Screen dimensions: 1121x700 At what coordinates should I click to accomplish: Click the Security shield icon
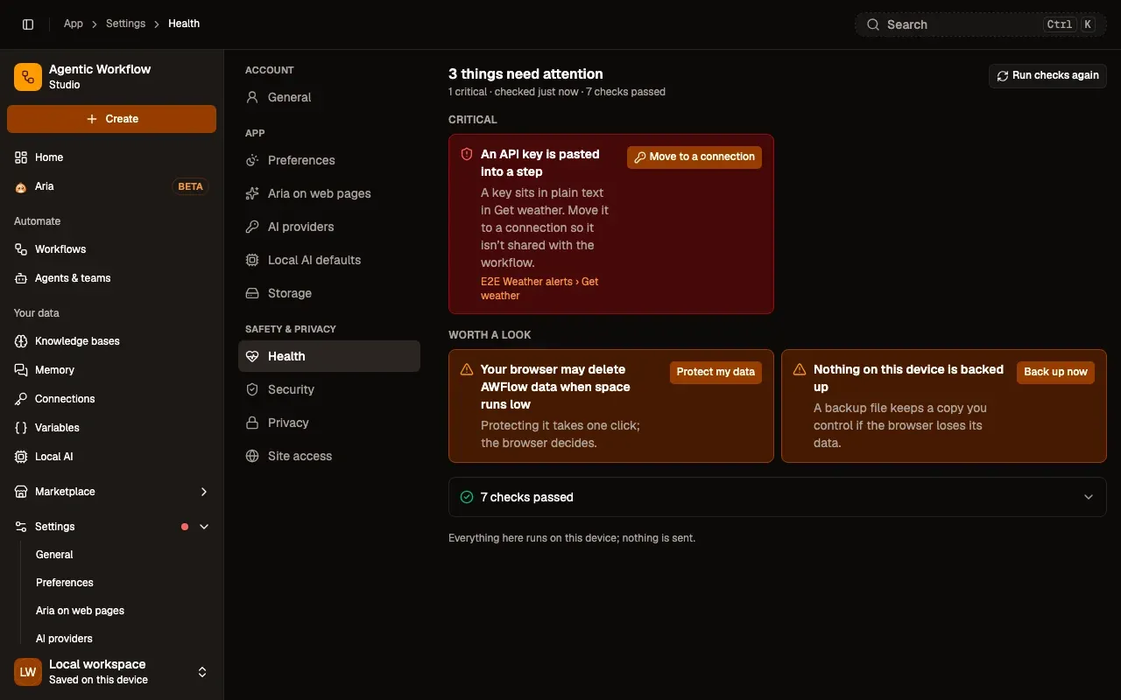coord(252,389)
